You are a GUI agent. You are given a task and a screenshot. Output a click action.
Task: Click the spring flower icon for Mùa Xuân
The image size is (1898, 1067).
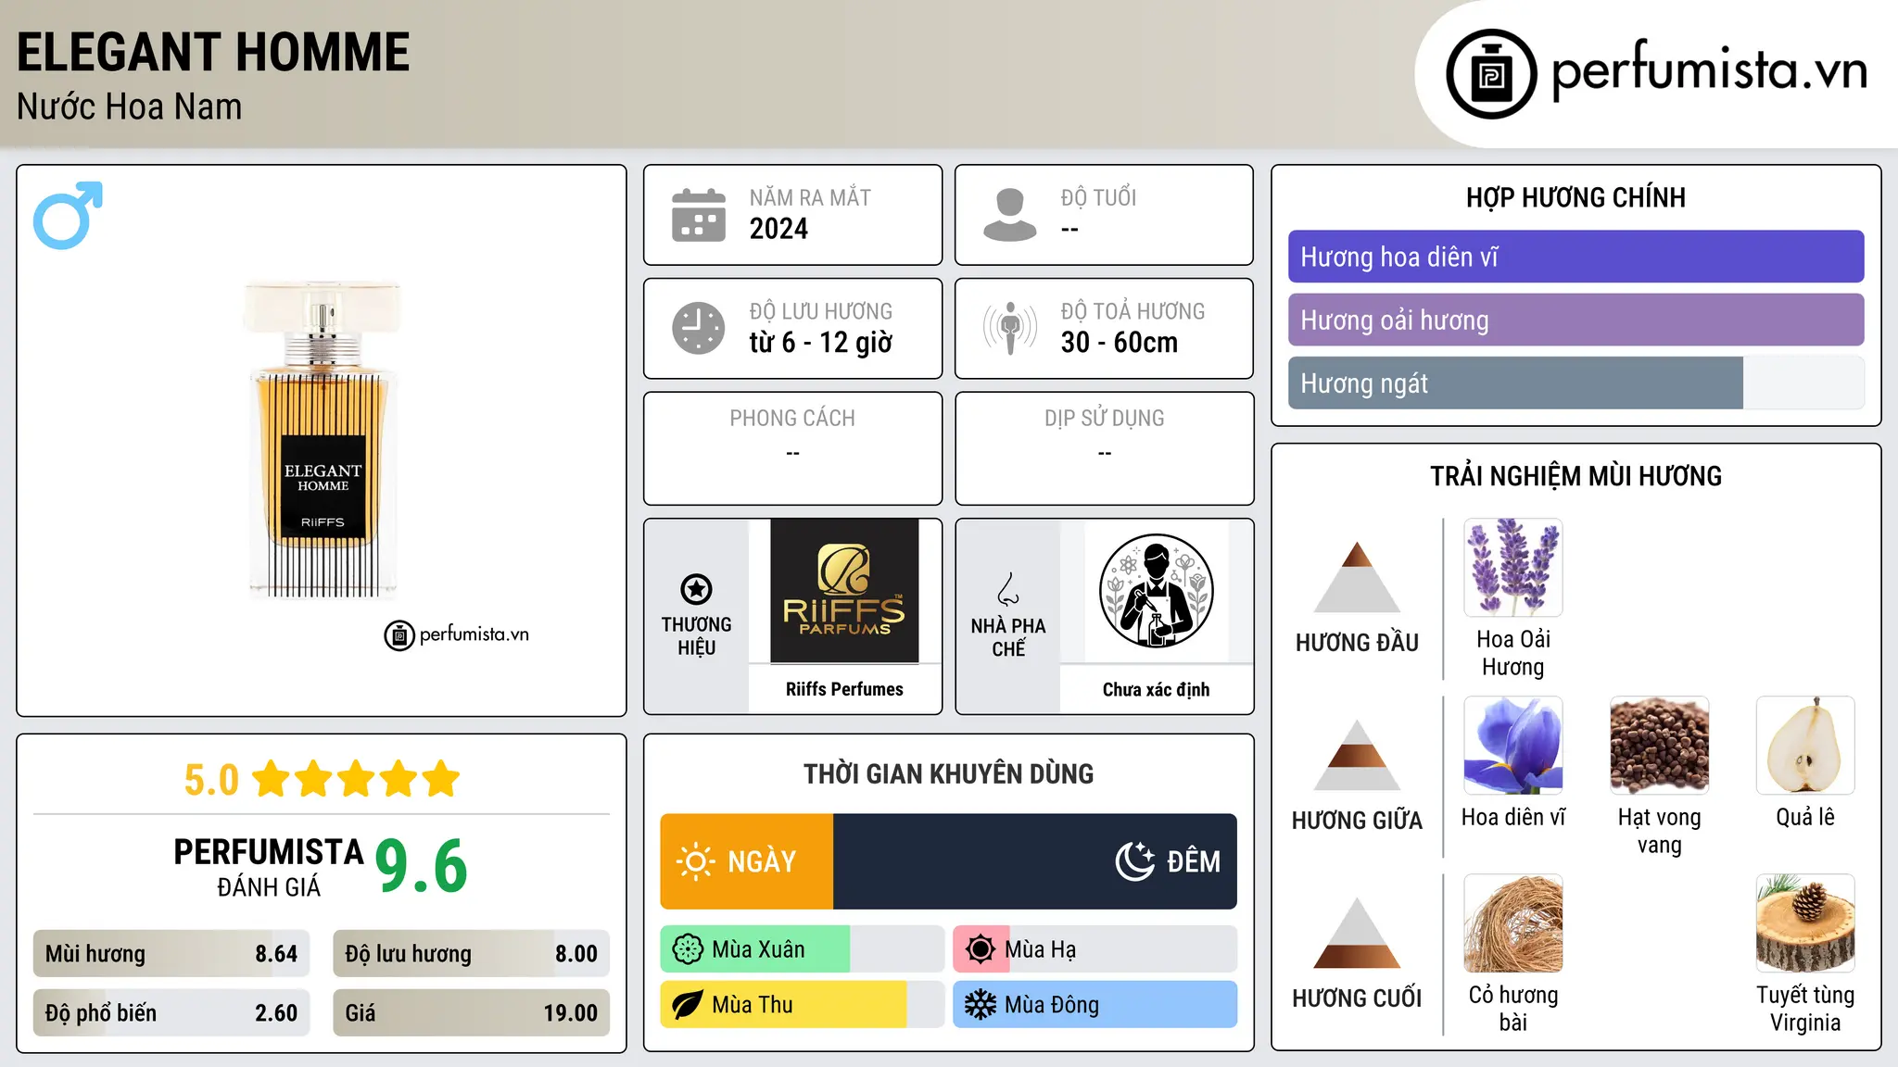[x=688, y=949]
